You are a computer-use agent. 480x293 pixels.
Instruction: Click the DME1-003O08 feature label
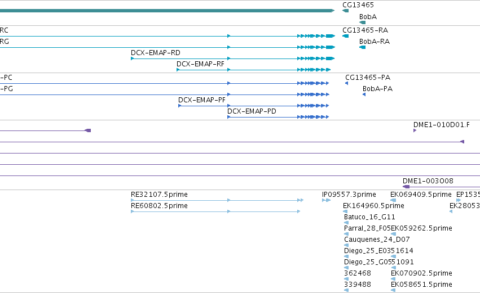(x=428, y=181)
